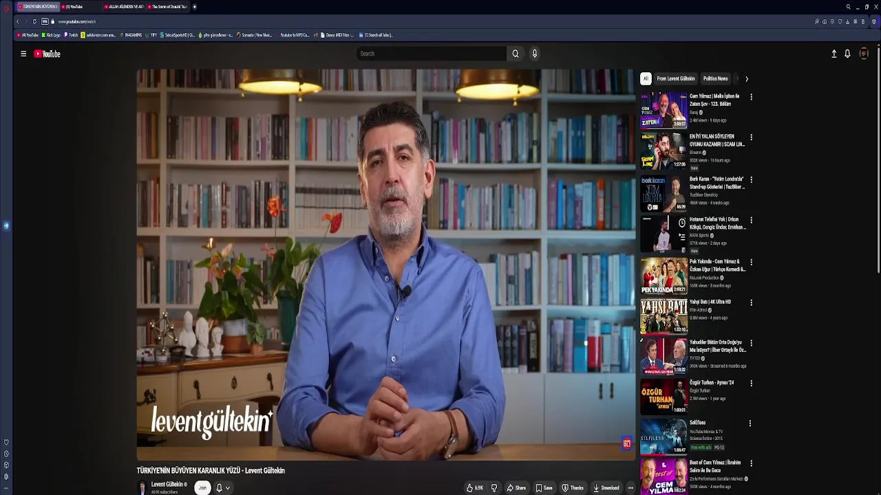Switch to the second YouTube tab
Image resolution: width=881 pixels, height=495 pixels.
(x=81, y=6)
